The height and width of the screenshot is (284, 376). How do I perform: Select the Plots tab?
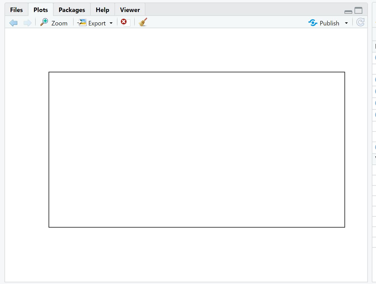click(x=40, y=9)
